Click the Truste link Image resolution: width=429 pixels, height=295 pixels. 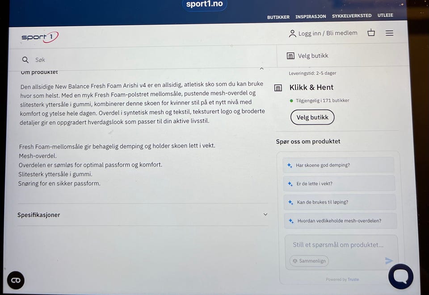[353, 279]
